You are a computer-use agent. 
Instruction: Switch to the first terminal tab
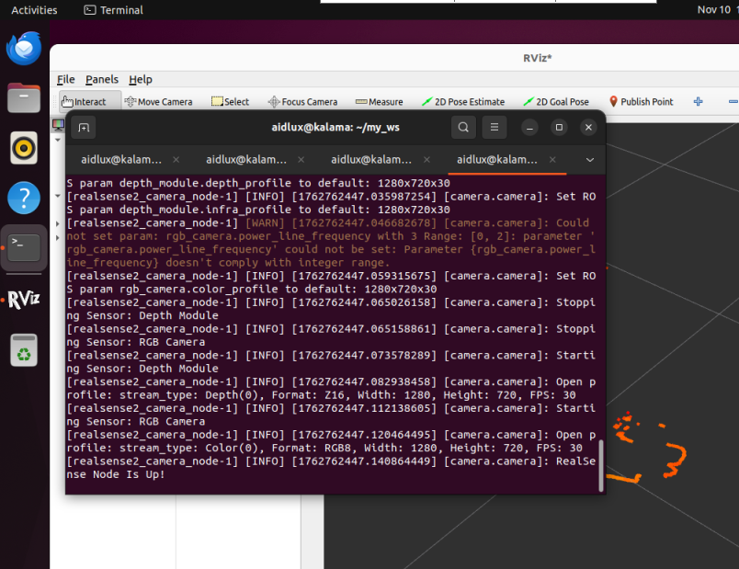tap(120, 159)
